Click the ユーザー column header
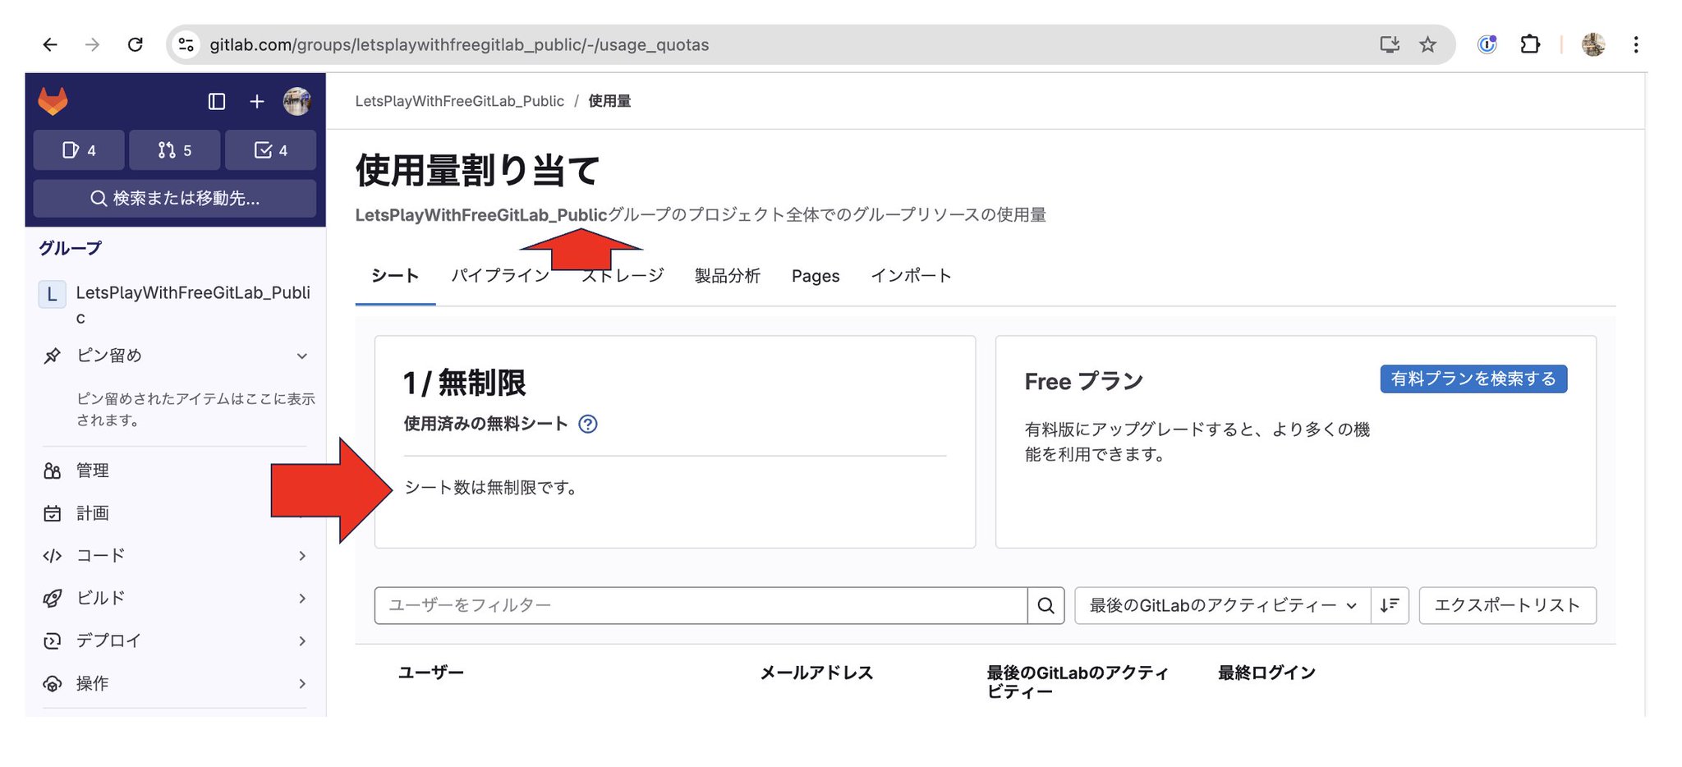 (431, 673)
